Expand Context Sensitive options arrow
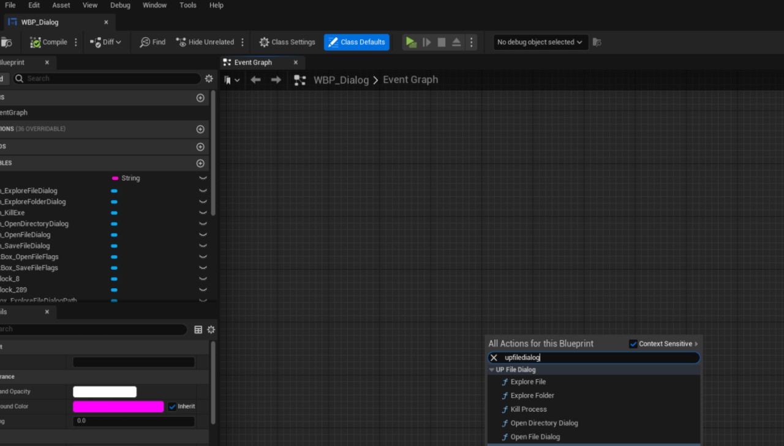 click(696, 344)
